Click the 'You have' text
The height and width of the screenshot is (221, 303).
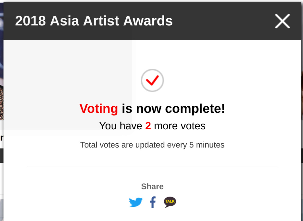121,126
